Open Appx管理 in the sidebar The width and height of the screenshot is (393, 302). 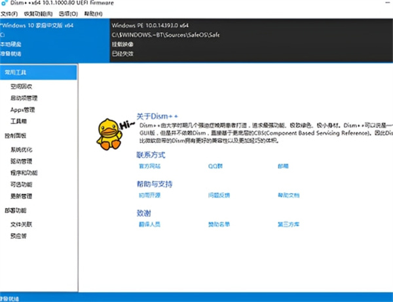pyautogui.click(x=22, y=110)
